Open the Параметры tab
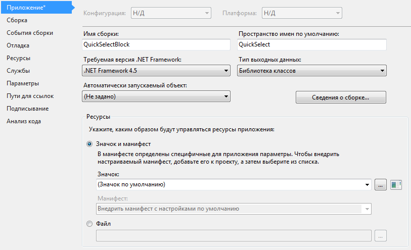Viewport: 411px width, 250px height. coord(23,83)
